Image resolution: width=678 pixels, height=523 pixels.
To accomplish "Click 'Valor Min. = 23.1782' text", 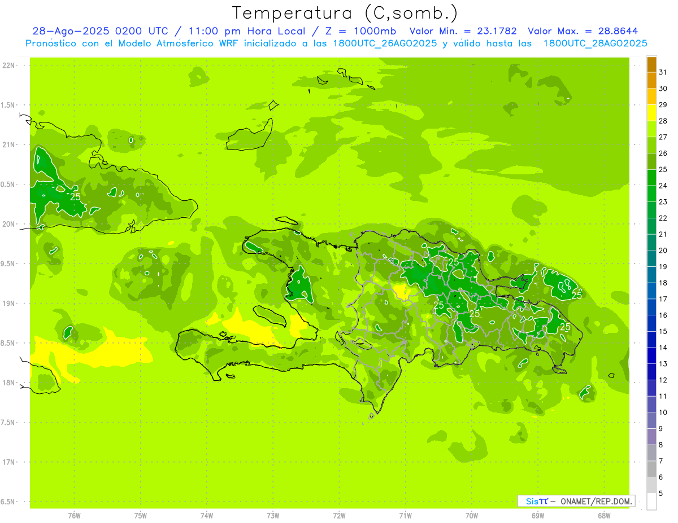I will pos(463,32).
